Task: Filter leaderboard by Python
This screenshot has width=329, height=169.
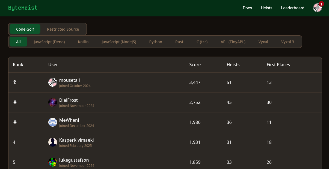Action: tap(156, 42)
